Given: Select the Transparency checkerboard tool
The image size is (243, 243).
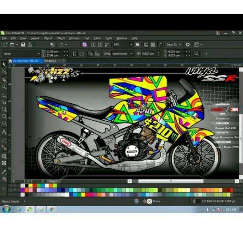Looking at the screenshot, I should point(4,163).
